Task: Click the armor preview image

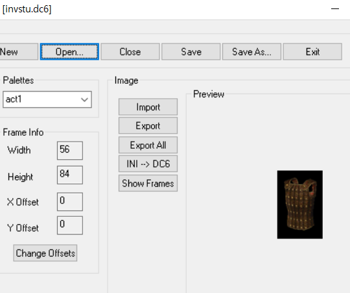Action: click(300, 205)
